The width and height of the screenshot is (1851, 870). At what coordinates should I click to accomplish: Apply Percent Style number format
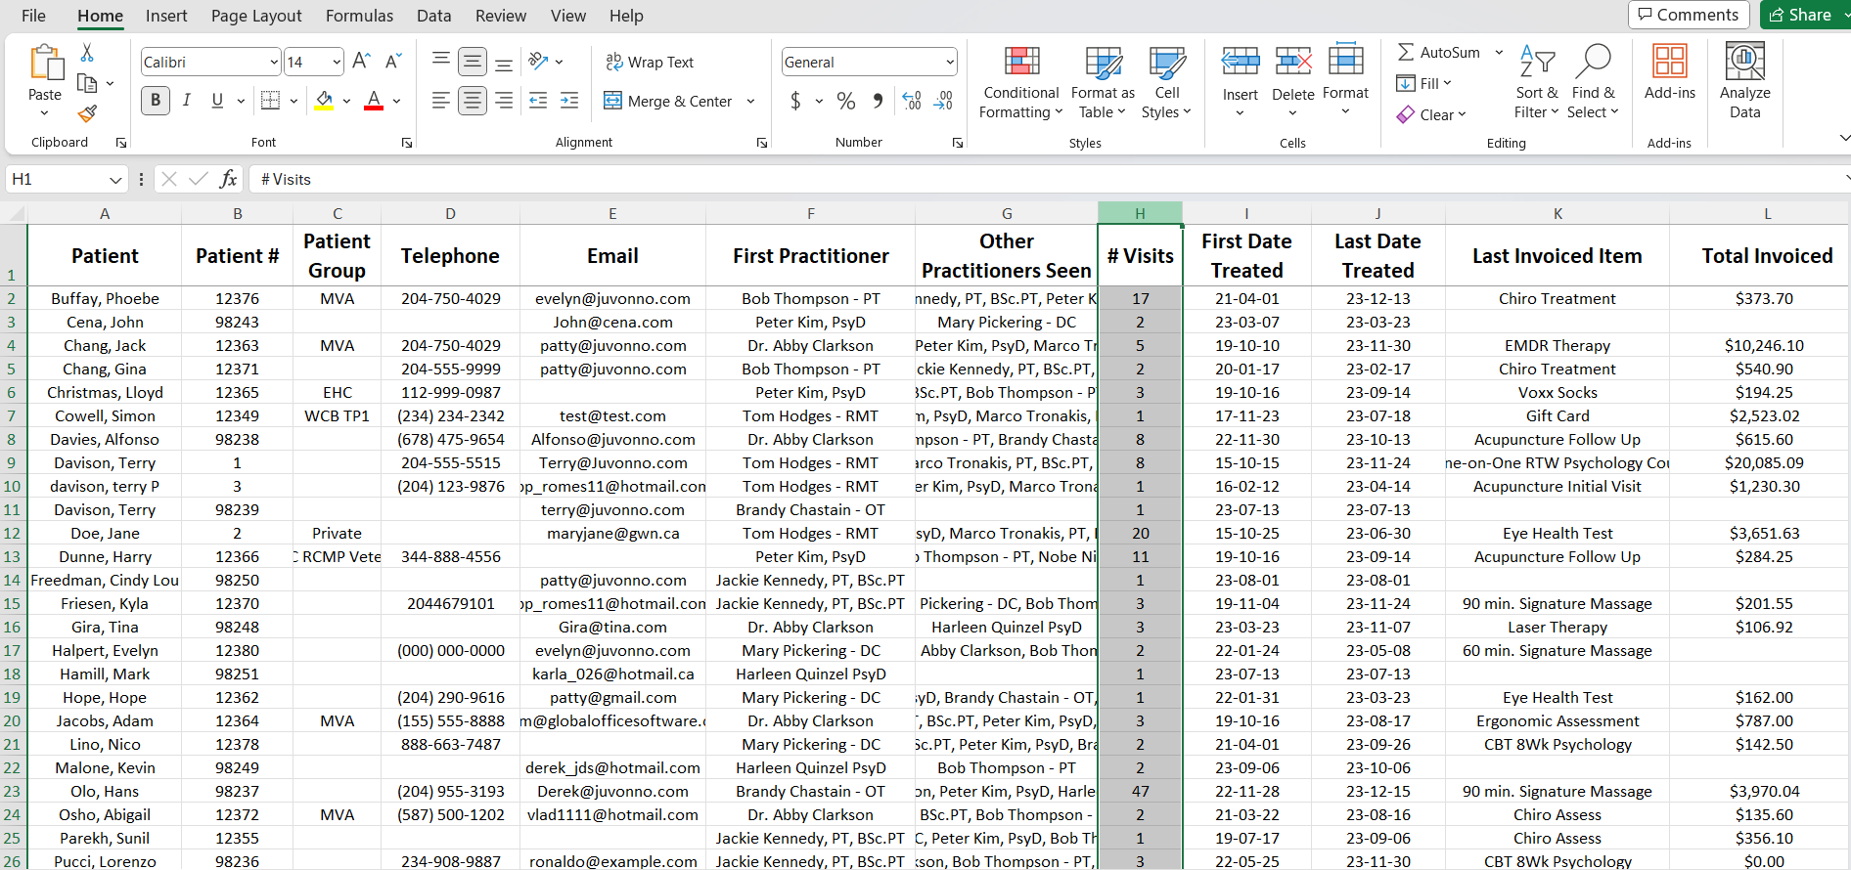click(x=846, y=101)
